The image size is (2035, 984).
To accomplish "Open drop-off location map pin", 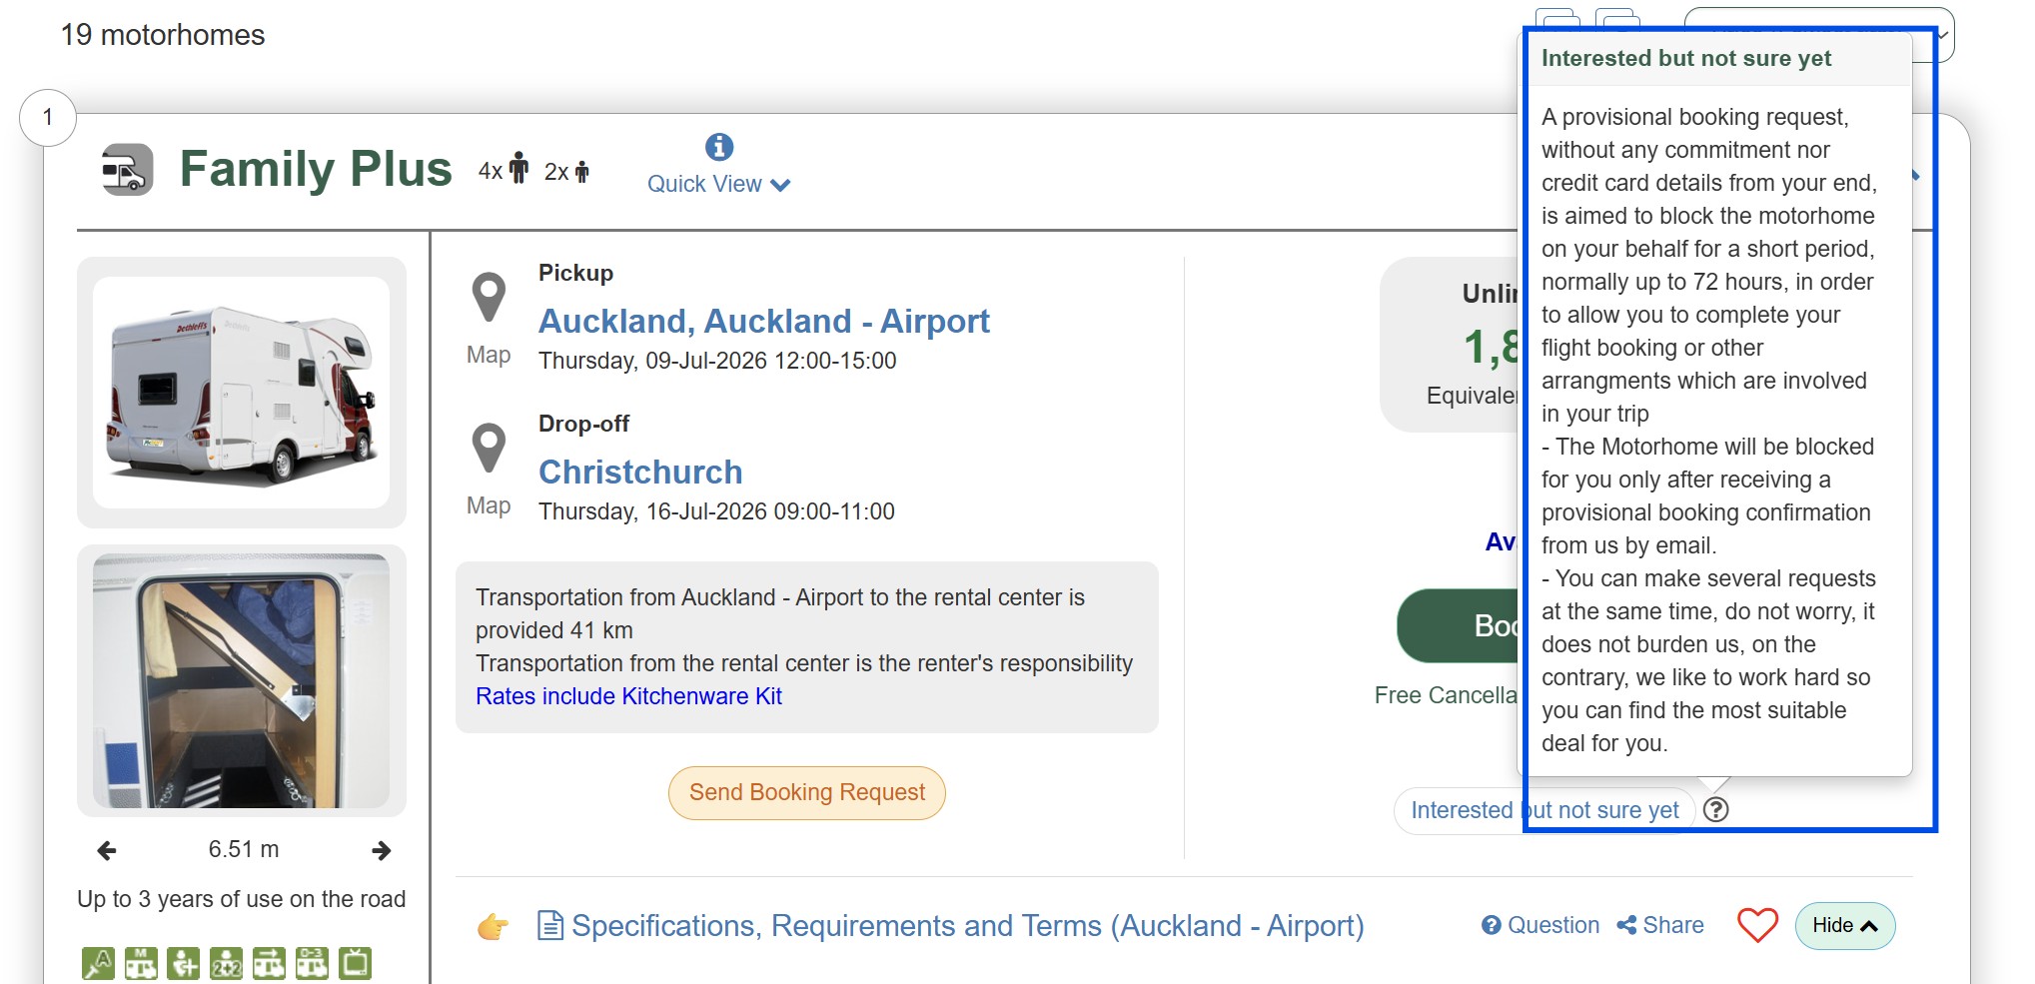I will pyautogui.click(x=489, y=449).
